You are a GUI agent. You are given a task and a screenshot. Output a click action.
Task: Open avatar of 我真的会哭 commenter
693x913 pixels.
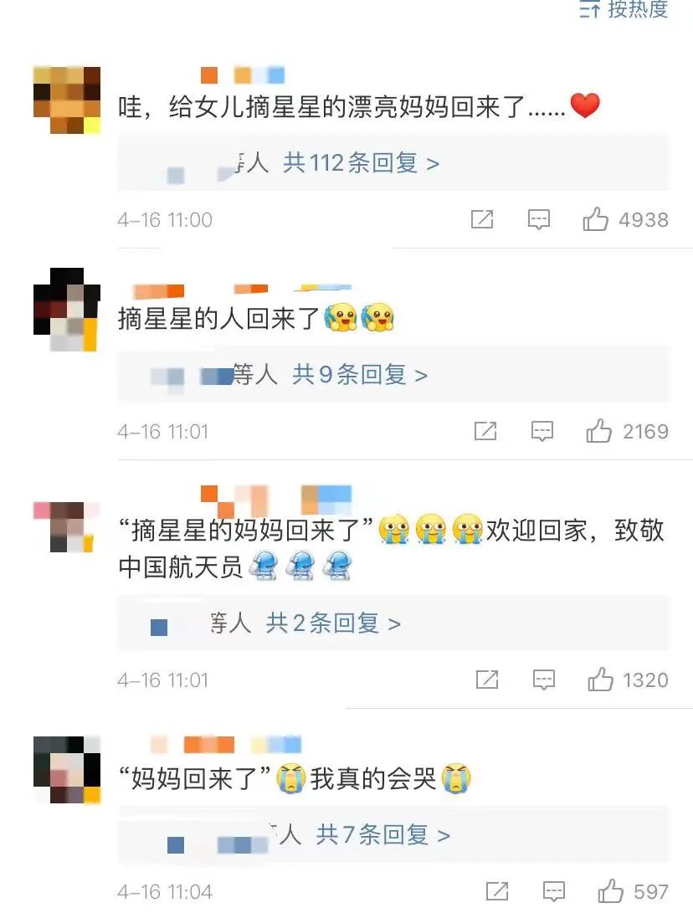click(67, 770)
